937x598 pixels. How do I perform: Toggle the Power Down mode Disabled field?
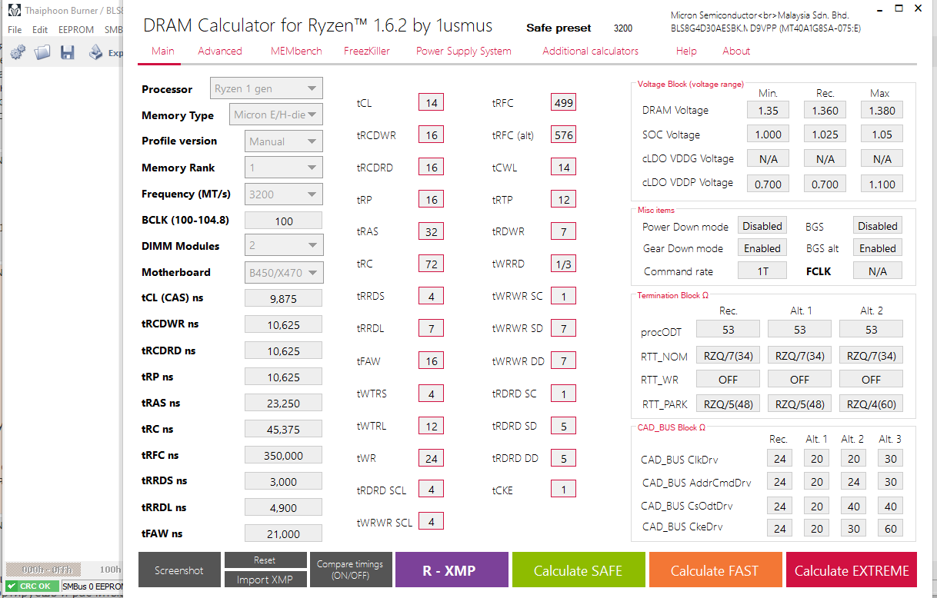pos(762,226)
